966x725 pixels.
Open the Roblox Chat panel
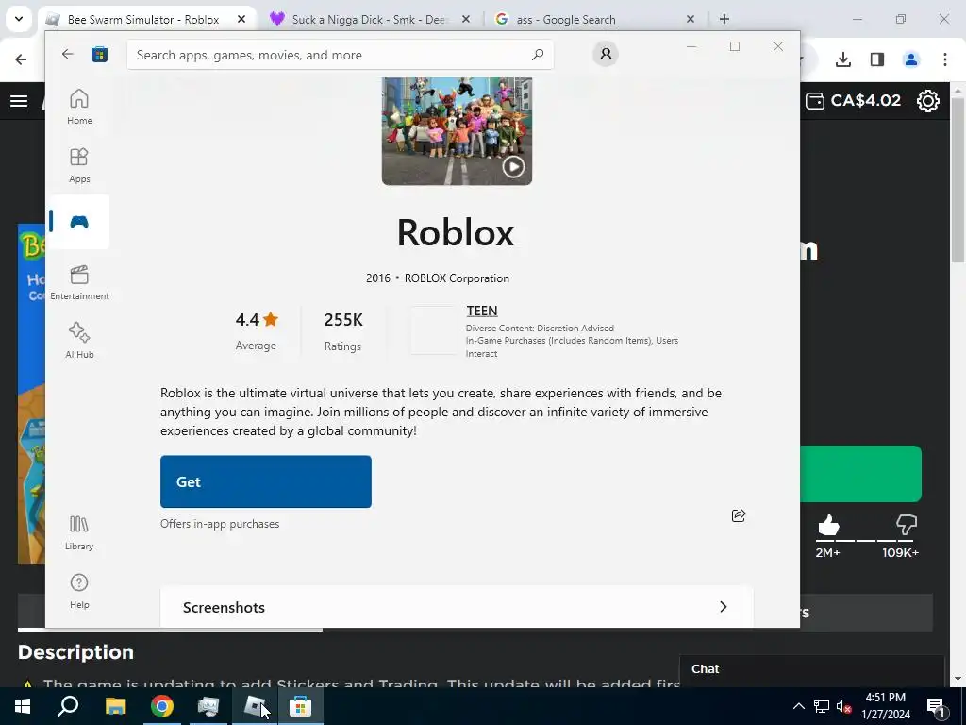point(812,669)
